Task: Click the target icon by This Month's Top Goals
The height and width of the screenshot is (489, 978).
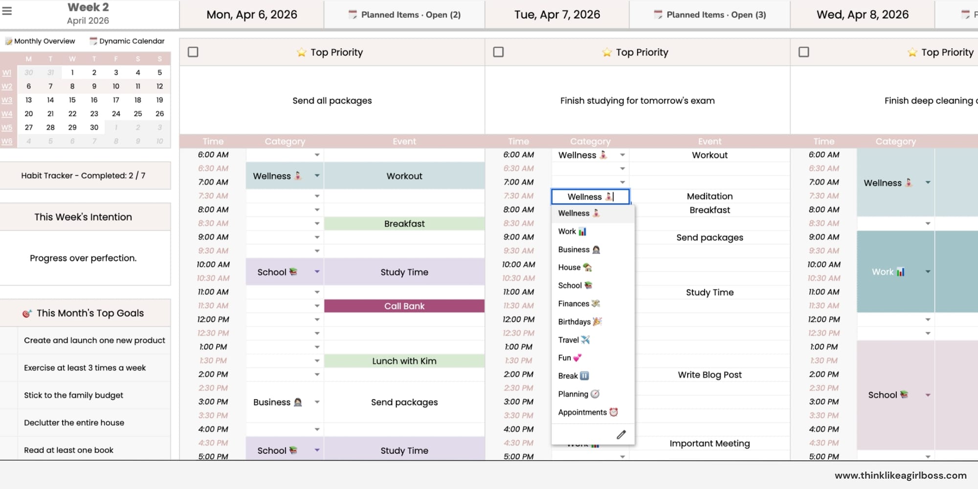Action: (x=27, y=313)
